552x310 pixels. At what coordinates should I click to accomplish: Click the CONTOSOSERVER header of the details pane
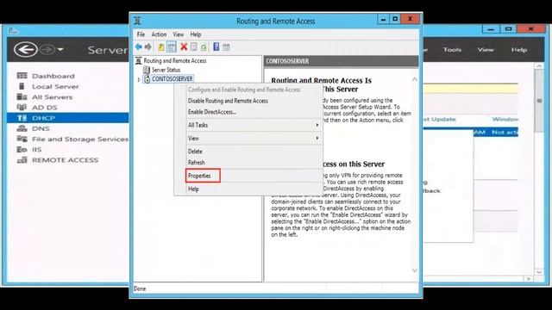click(x=342, y=61)
